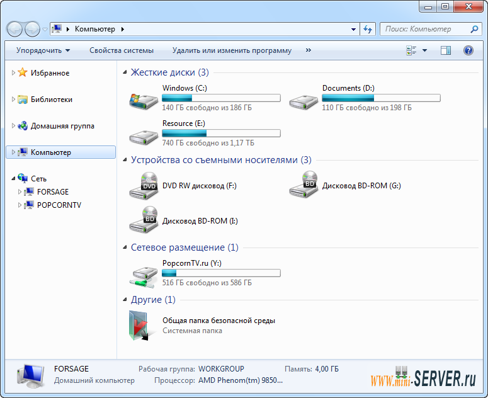
Task: Expand the Libraries tree node
Action: tap(13, 99)
